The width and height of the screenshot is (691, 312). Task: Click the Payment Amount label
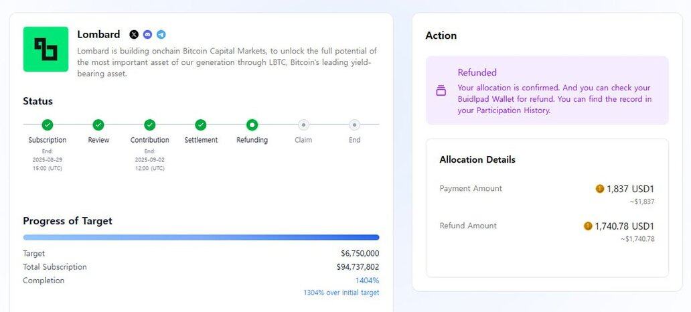coord(471,189)
